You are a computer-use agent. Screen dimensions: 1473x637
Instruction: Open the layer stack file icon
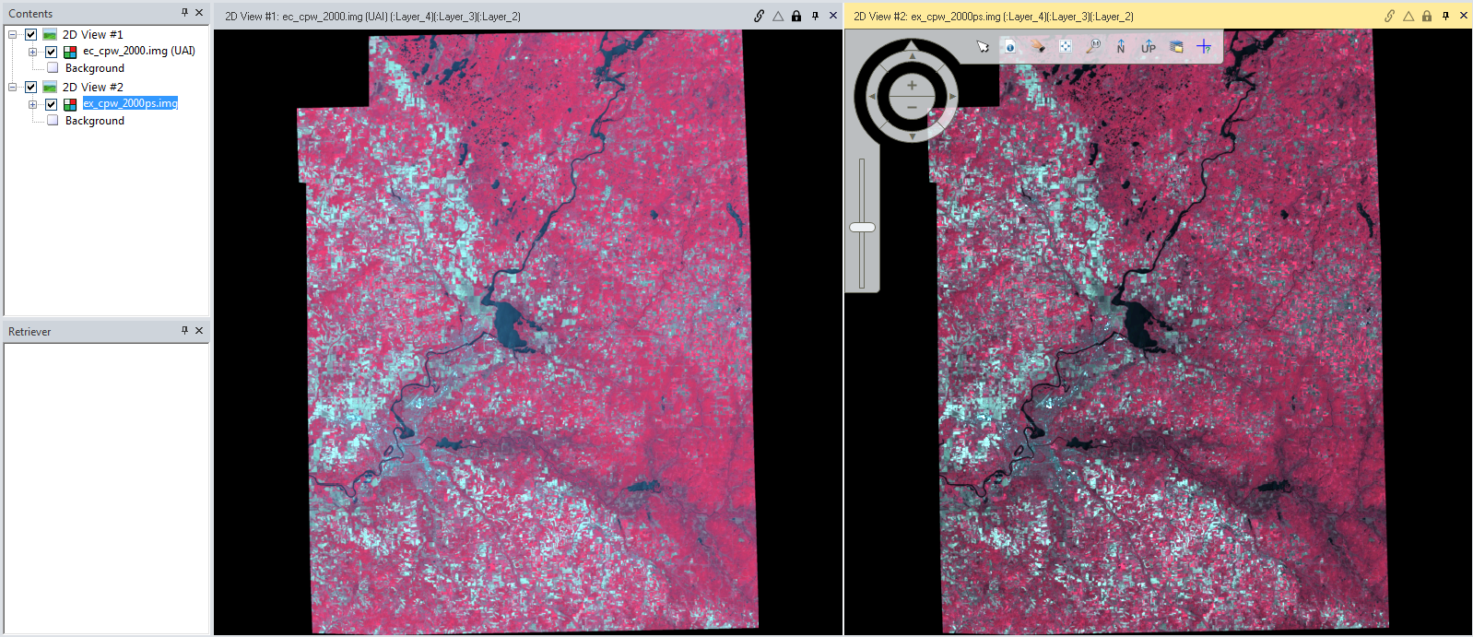[1176, 46]
